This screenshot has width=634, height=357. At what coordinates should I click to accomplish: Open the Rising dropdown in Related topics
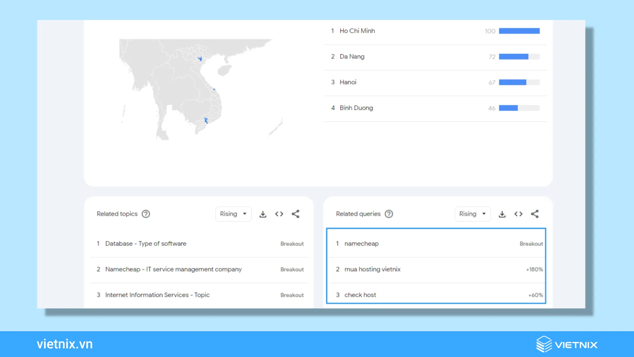click(x=232, y=214)
